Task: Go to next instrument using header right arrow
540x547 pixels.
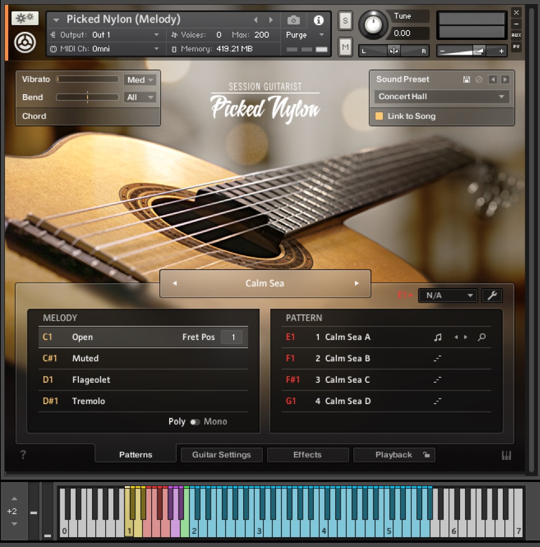Action: 271,20
